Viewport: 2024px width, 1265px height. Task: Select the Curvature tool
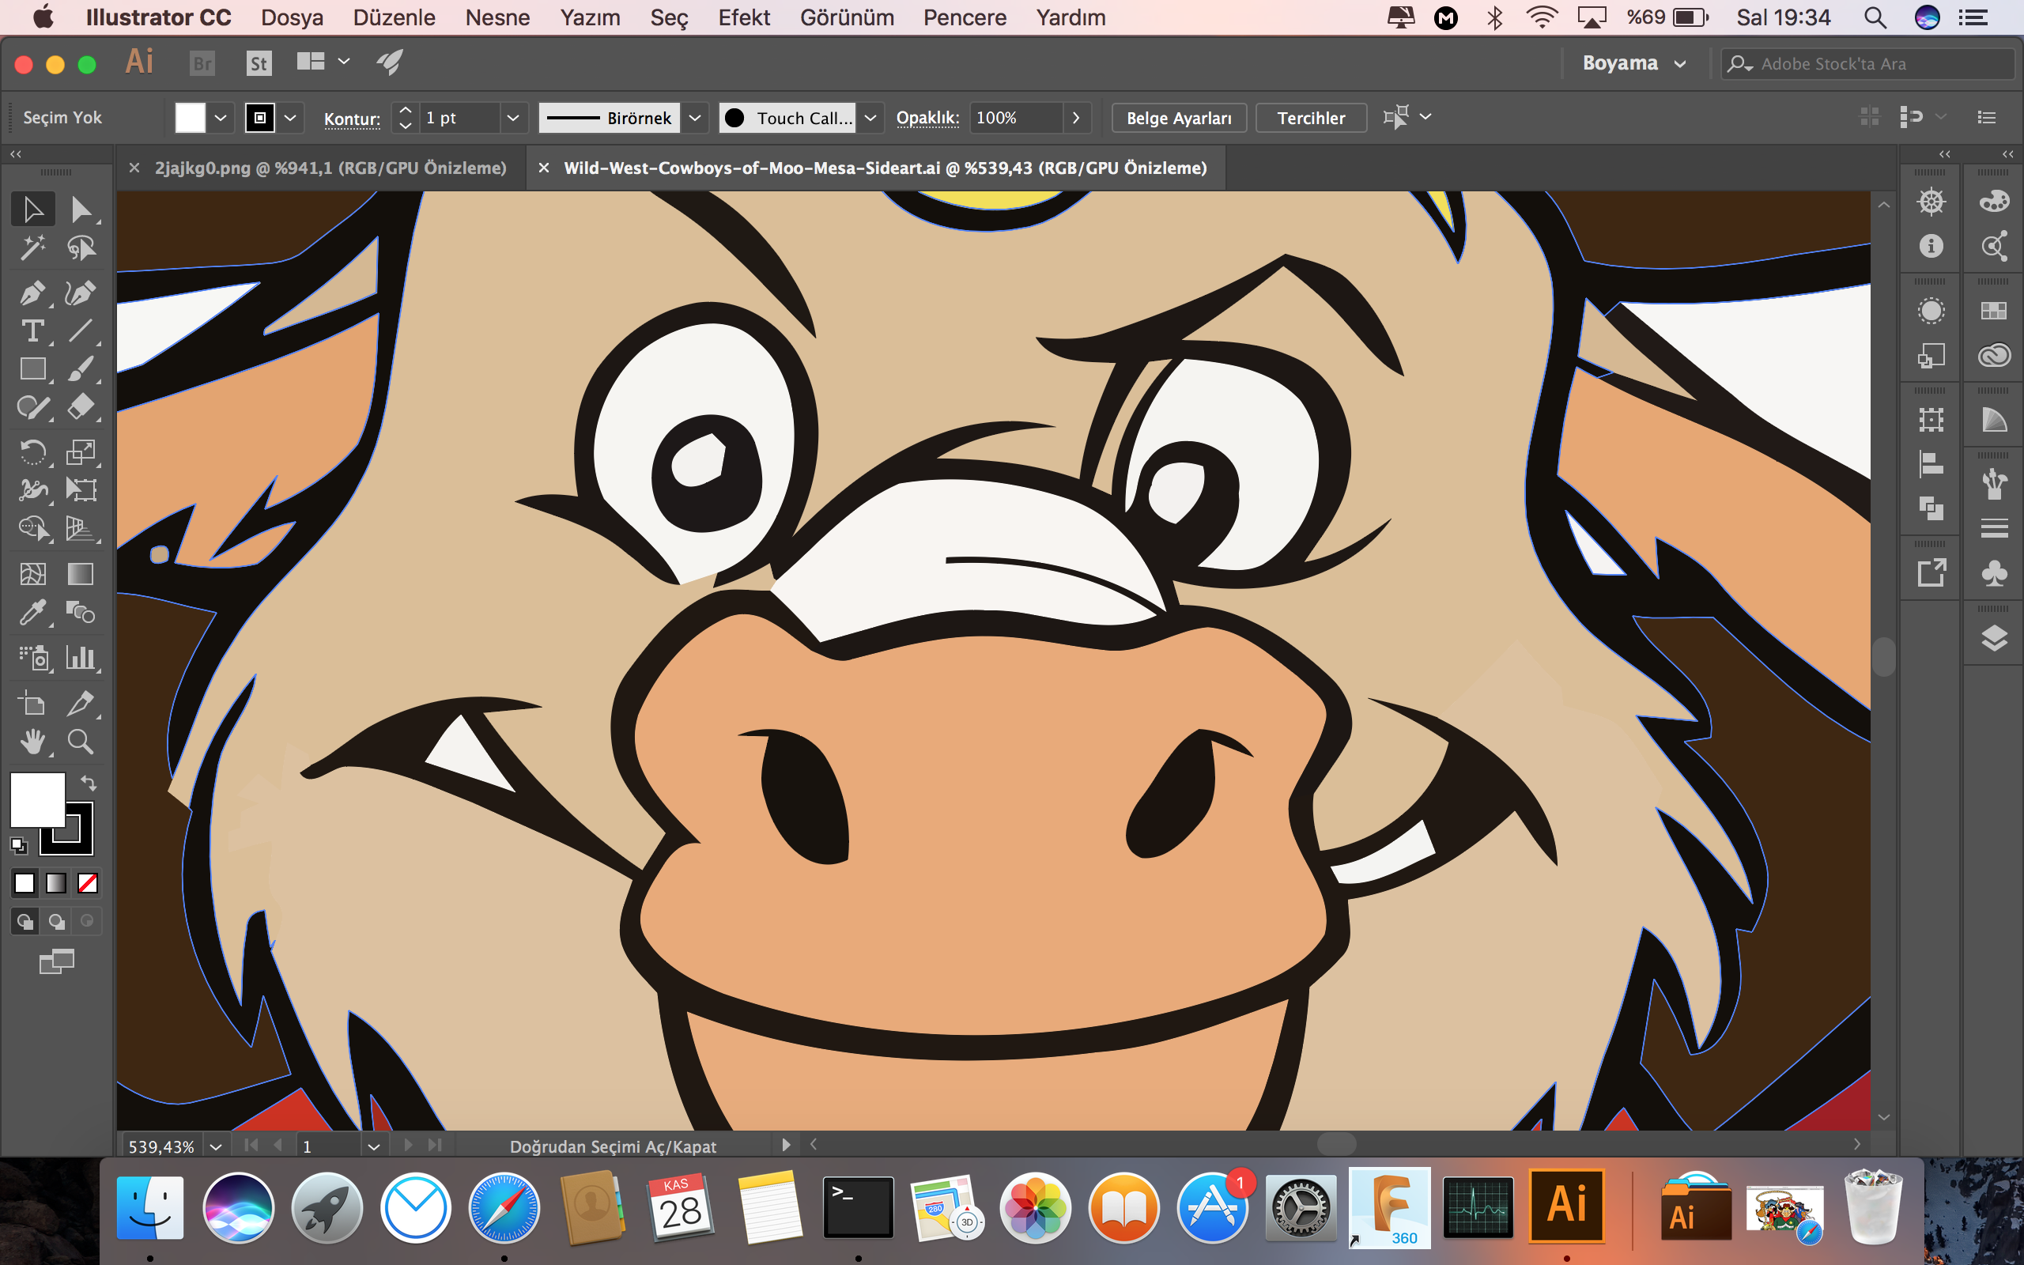click(81, 293)
